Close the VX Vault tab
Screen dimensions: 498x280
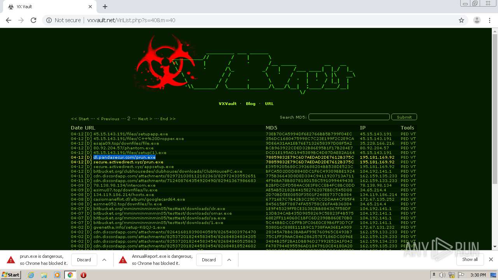(90, 7)
